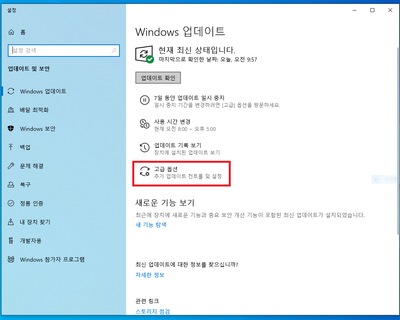This screenshot has width=400, height=320.
Task: Go to Windows 보안 section
Action: (x=38, y=128)
